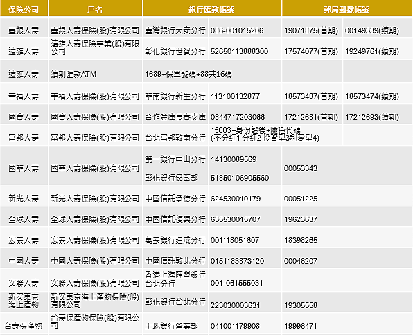Select account number 223030003631
The width and height of the screenshot is (413, 335).
click(x=235, y=305)
